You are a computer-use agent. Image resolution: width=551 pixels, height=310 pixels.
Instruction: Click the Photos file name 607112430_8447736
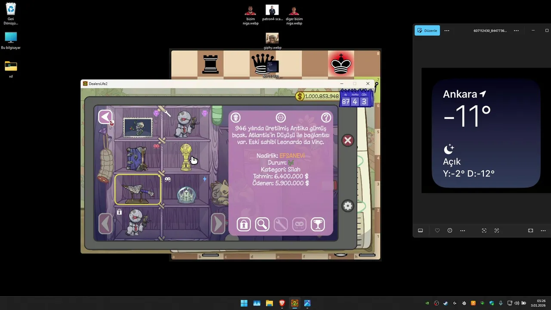click(490, 31)
